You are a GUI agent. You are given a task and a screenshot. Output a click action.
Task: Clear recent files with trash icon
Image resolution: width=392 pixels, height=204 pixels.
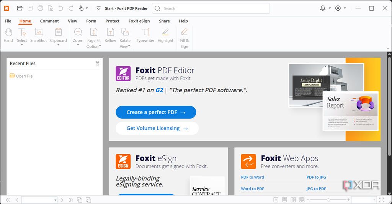[98, 63]
